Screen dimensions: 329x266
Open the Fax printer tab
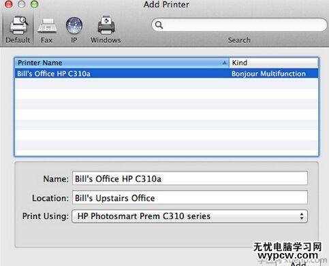47,31
